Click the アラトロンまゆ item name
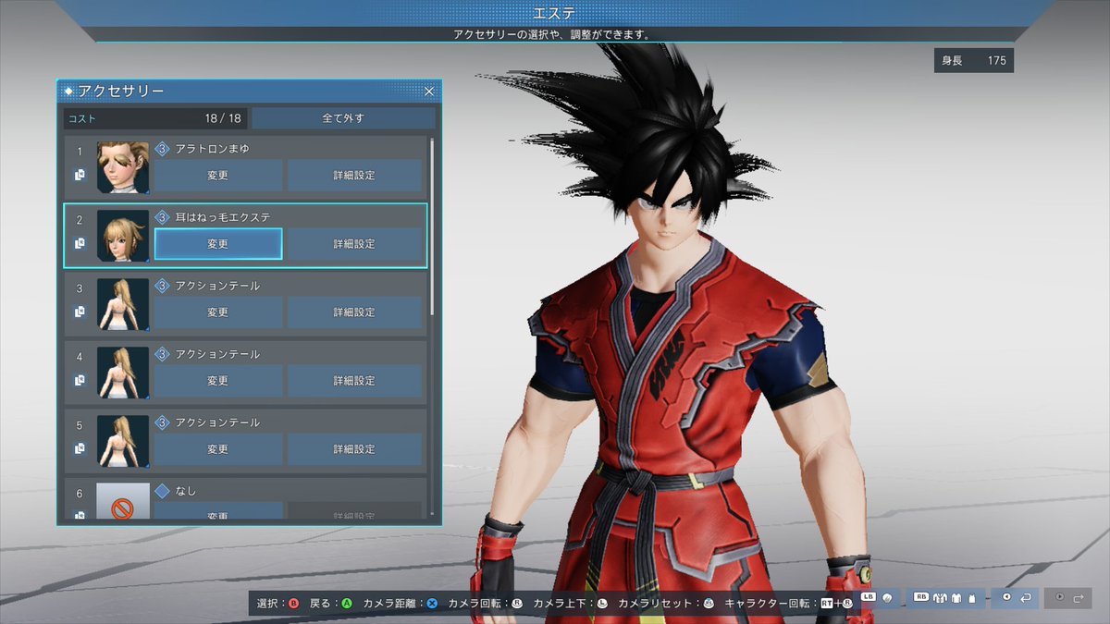The width and height of the screenshot is (1110, 624). point(211,149)
